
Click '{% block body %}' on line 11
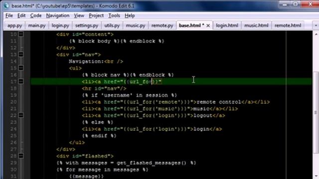(x=94, y=41)
